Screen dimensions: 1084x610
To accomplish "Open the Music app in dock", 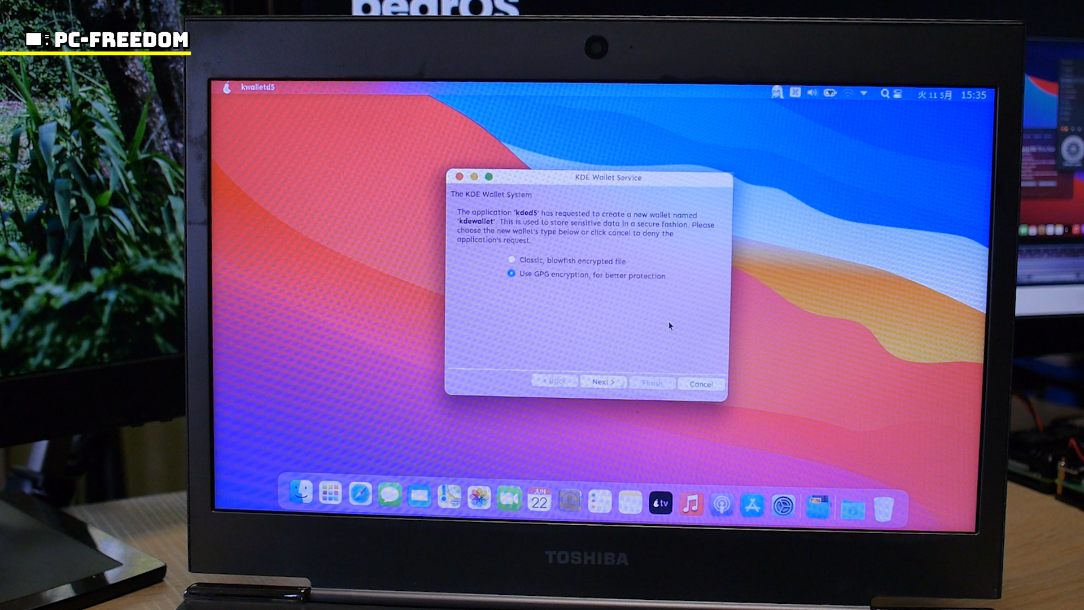I will click(690, 504).
